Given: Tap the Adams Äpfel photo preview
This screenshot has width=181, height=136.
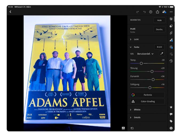Looking at the screenshot, I should pos(67,73).
